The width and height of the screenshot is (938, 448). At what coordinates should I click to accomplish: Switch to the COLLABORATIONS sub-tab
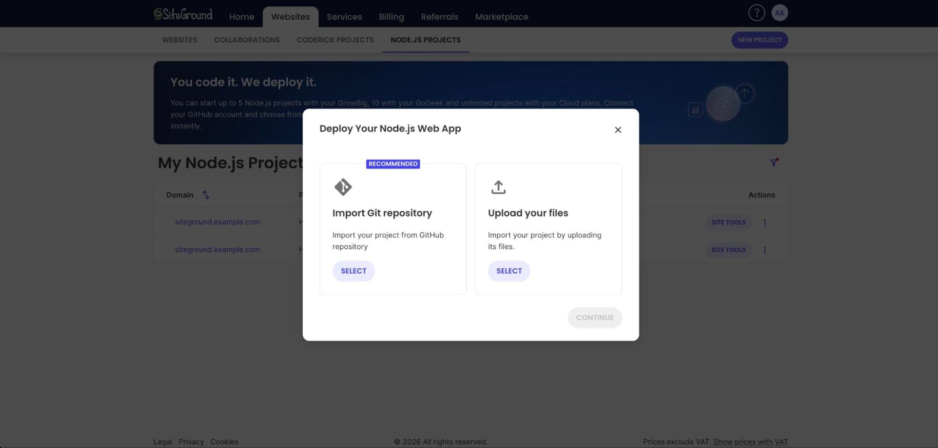coord(247,40)
